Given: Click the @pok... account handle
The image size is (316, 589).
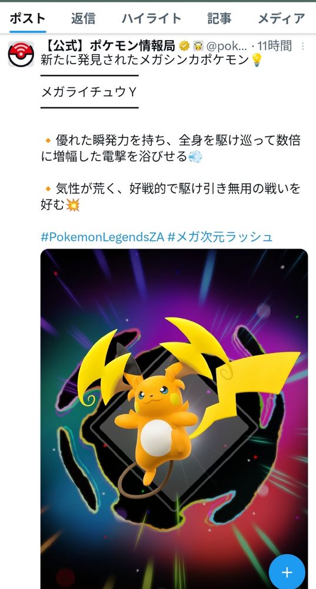Looking at the screenshot, I should [x=227, y=46].
